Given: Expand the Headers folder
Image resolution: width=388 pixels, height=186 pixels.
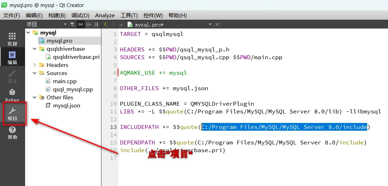Looking at the screenshot, I should point(34,65).
